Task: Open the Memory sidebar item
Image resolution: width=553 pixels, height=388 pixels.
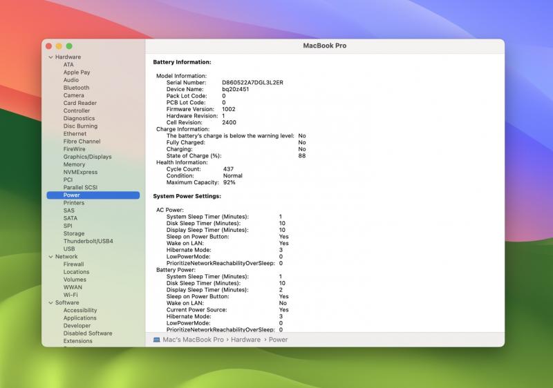Action: 74,164
